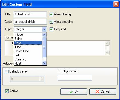This screenshot has width=120, height=100.
Task: Pick the List type option
Action: [28, 55]
